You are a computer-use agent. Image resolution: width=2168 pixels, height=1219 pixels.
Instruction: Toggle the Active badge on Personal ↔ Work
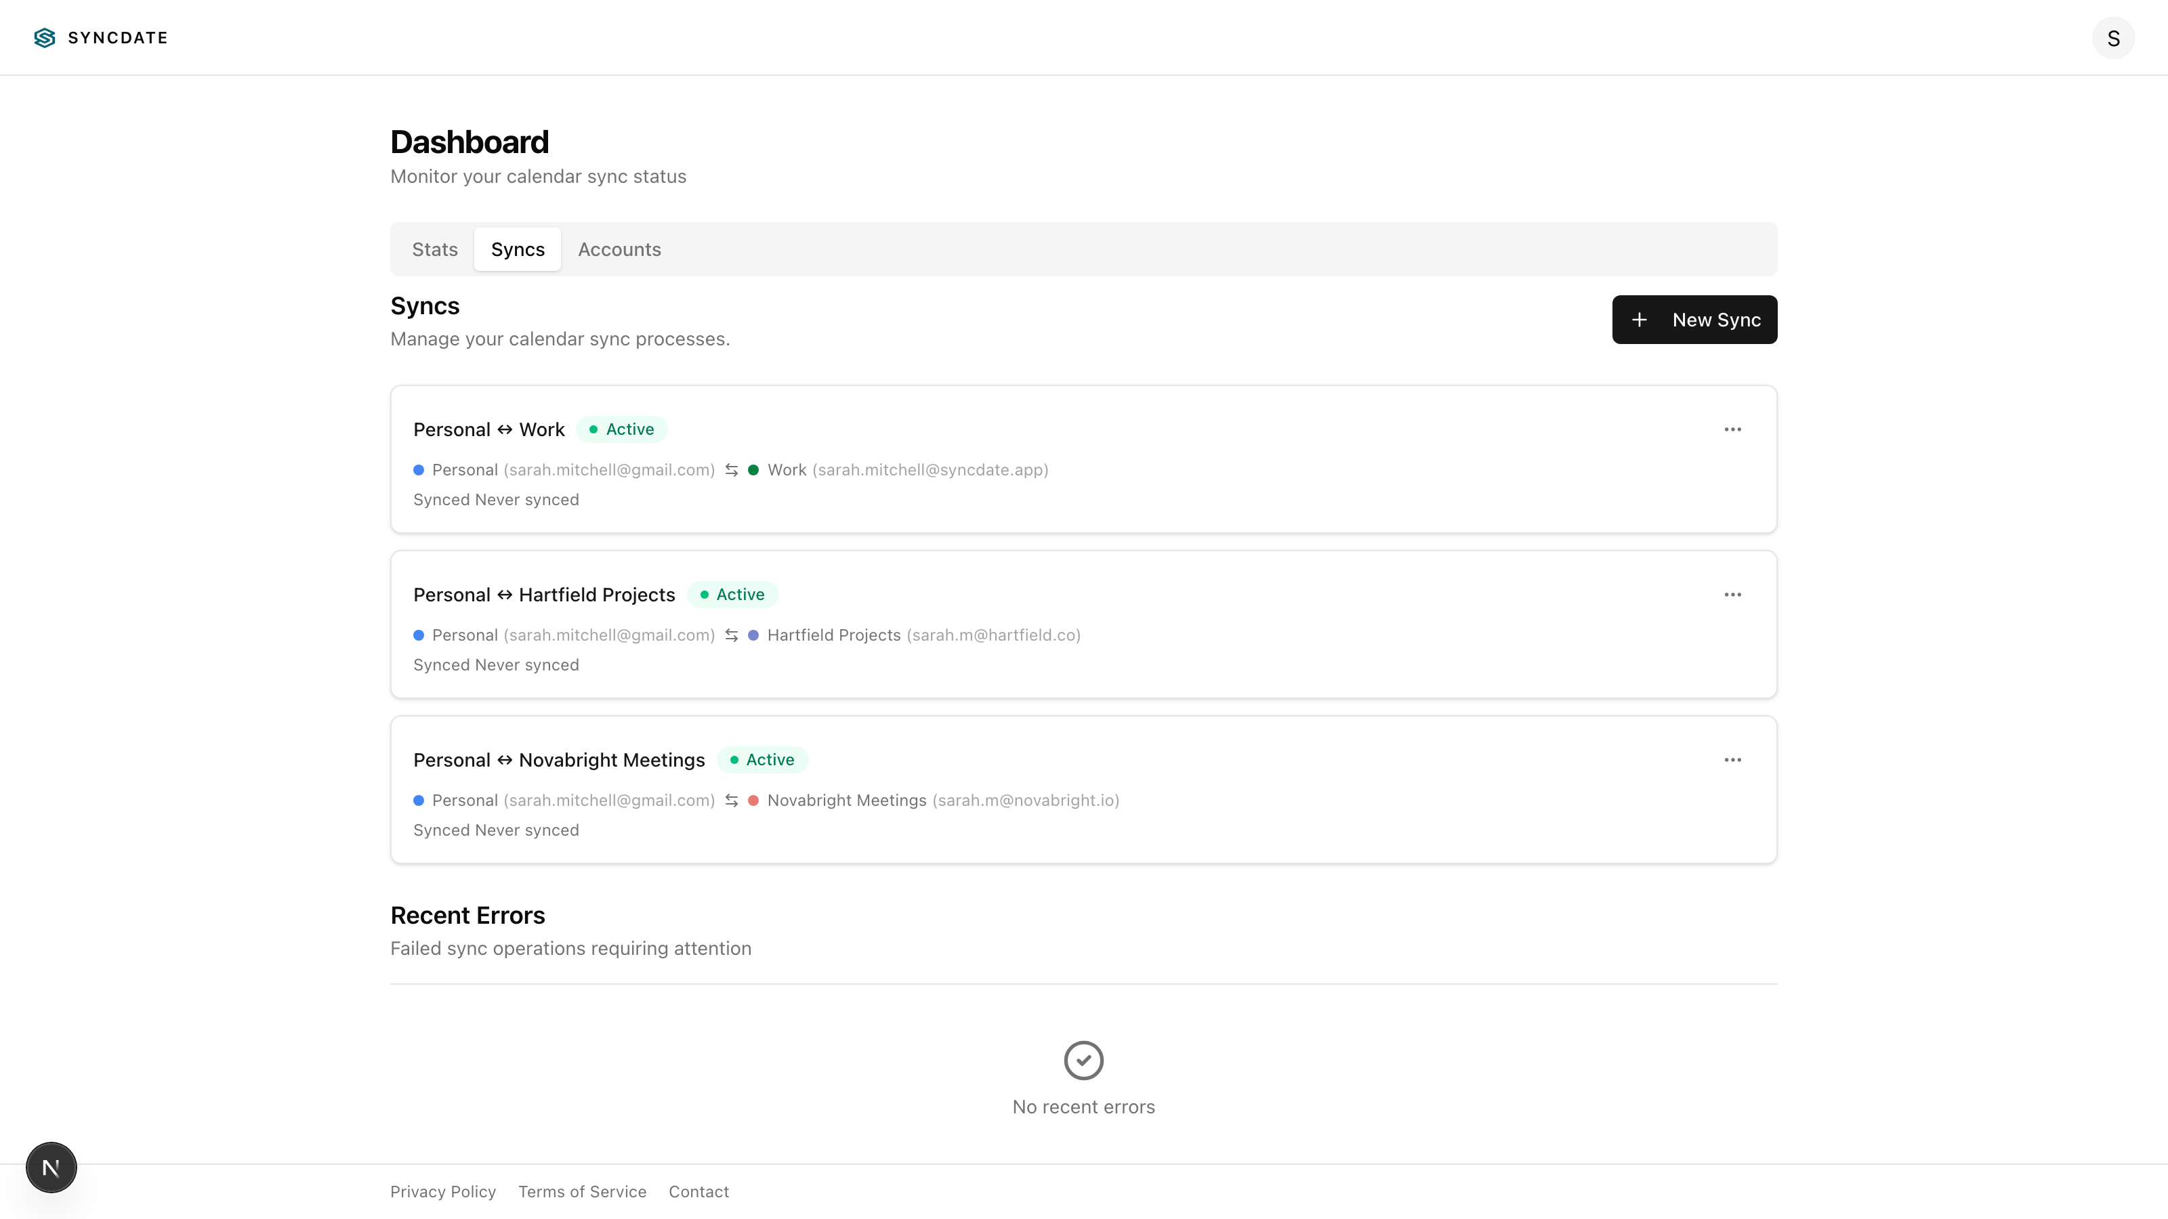click(621, 429)
